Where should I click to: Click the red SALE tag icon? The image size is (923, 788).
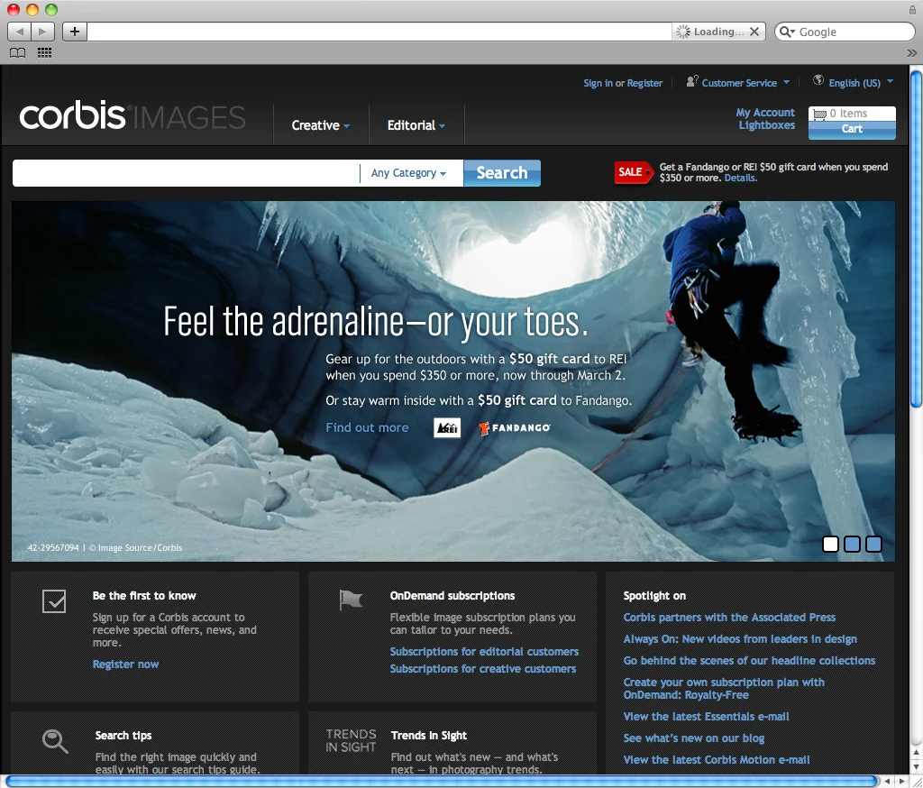point(634,172)
